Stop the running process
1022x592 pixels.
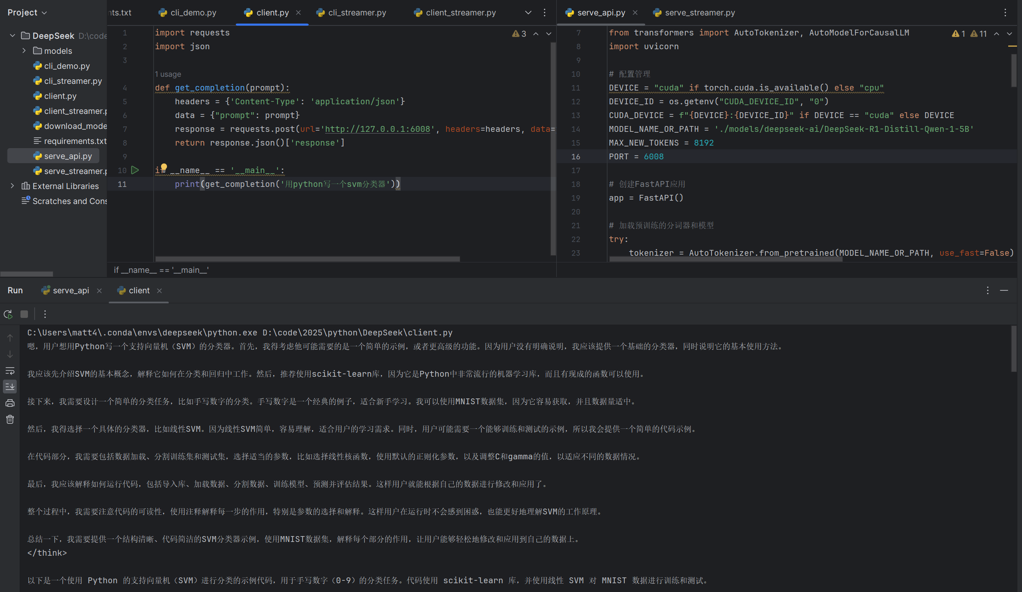(x=24, y=314)
